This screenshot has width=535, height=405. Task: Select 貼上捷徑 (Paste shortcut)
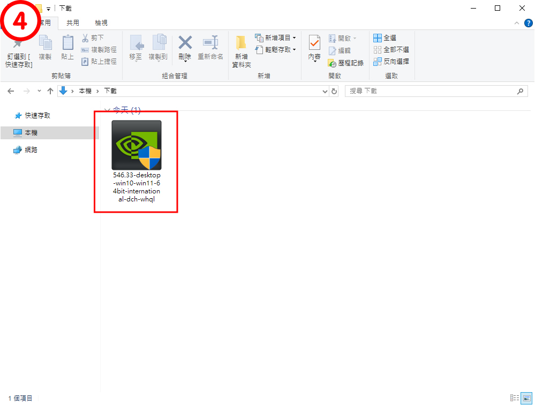[x=99, y=62]
